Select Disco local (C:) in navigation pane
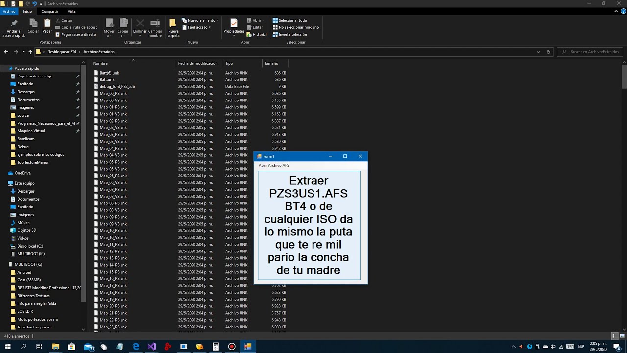627x353 pixels. [x=30, y=246]
